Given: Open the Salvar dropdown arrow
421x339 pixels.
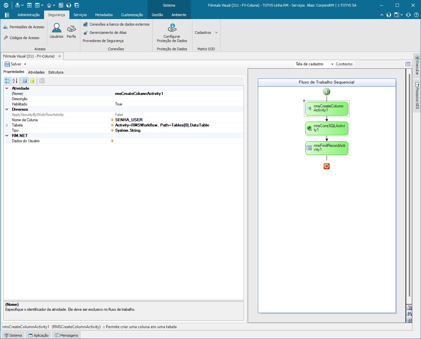Looking at the screenshot, I should click(25, 64).
